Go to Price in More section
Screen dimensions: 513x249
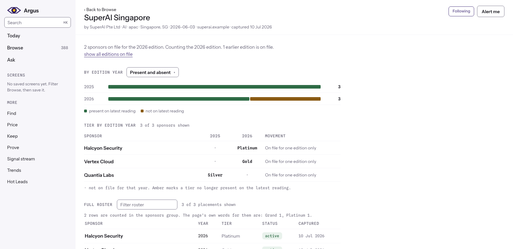pos(12,124)
